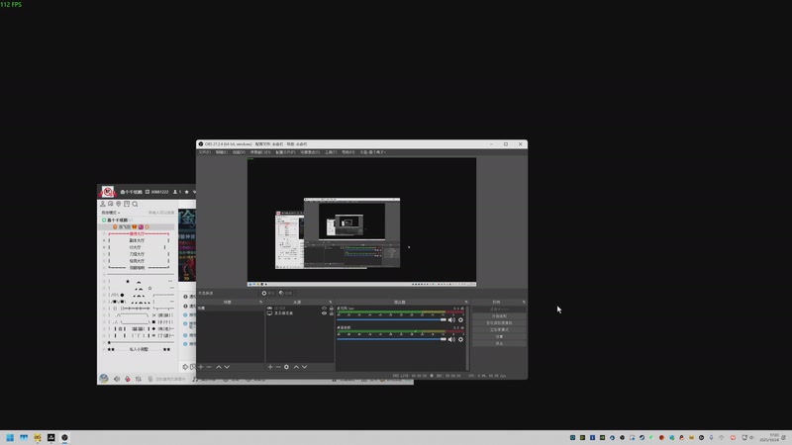Adjust the Desktop Audio blue volume slider

(391, 339)
